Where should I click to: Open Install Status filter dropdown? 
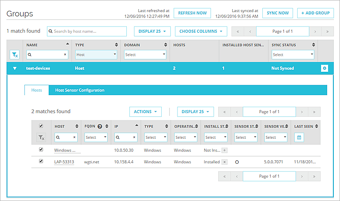216,137
